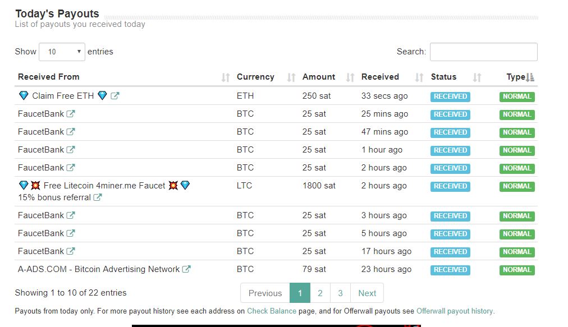This screenshot has width=568, height=327.
Task: Go to Previous page
Action: point(265,293)
